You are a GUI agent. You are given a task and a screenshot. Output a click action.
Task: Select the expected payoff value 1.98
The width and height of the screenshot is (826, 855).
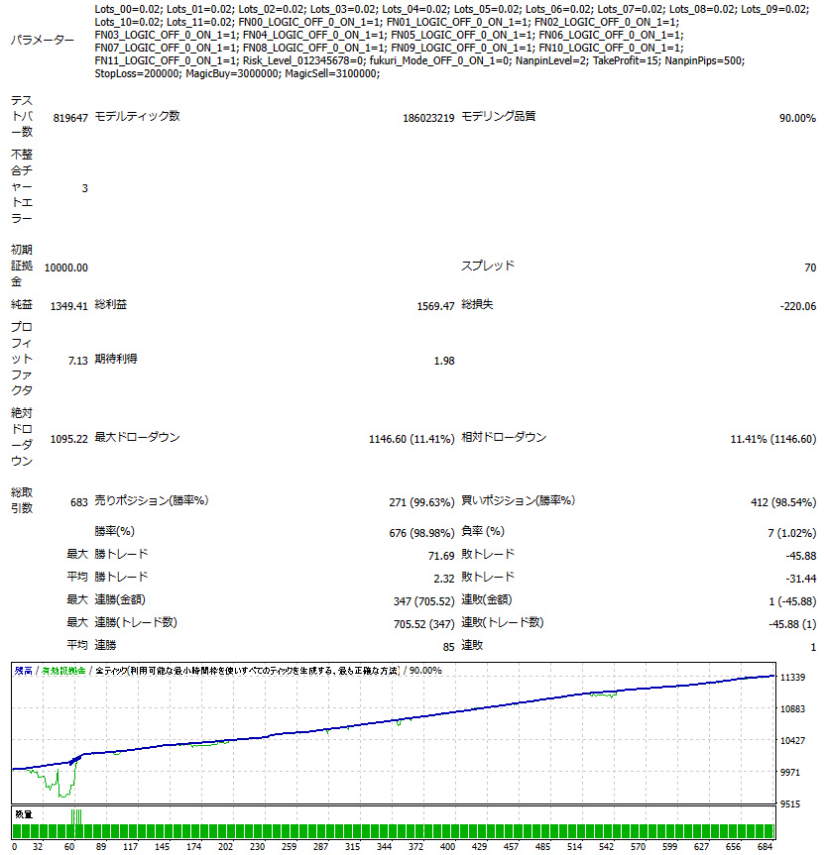(x=444, y=361)
